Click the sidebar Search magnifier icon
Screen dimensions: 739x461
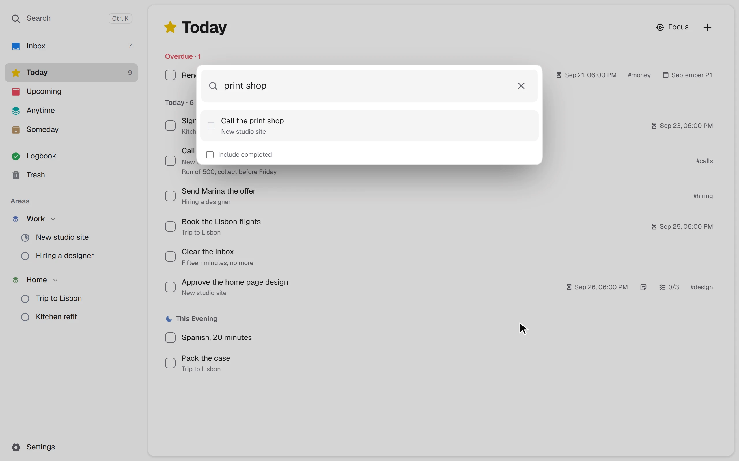[x=16, y=19]
